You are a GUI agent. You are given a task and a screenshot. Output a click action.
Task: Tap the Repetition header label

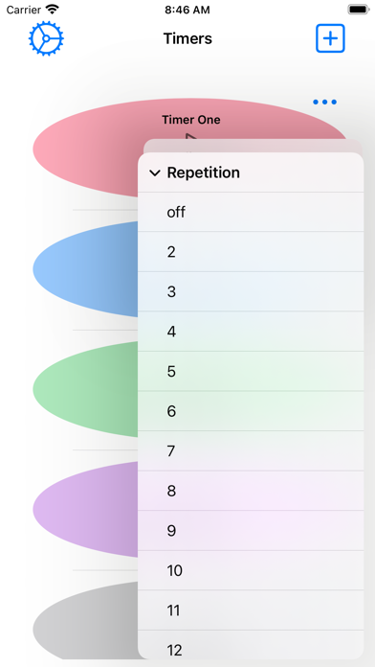click(x=204, y=172)
